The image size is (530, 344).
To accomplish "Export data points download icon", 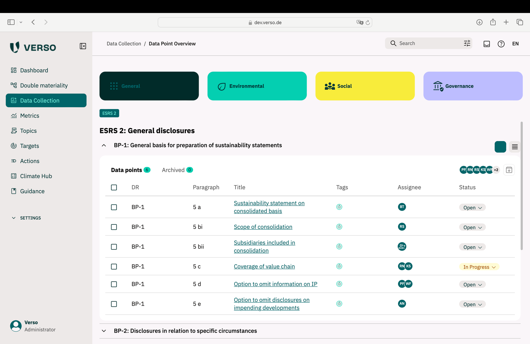I will (509, 170).
